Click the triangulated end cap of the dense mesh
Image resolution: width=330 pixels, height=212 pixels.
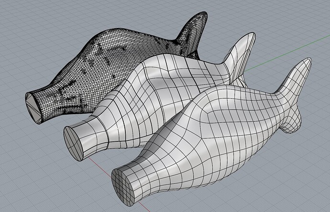pos(33,108)
